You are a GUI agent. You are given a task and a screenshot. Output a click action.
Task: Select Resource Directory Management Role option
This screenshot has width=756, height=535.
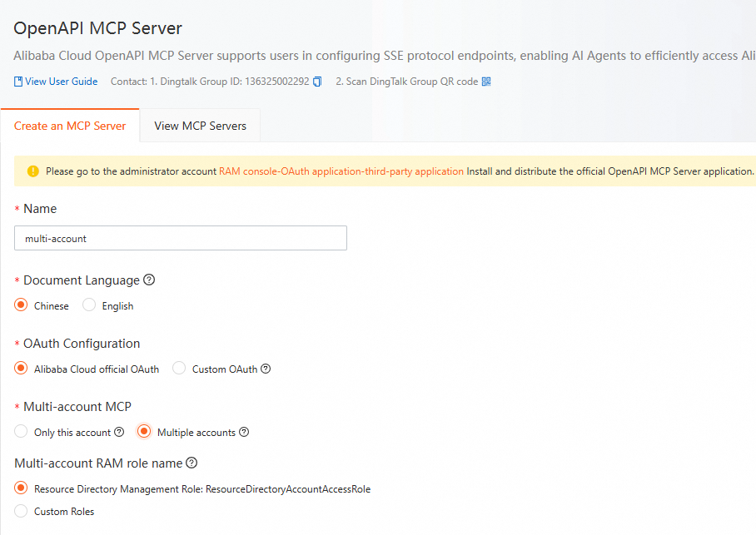[x=21, y=488]
